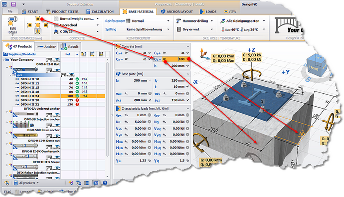Collapse the Base plate section
The height and width of the screenshot is (197, 344).
(x=188, y=74)
